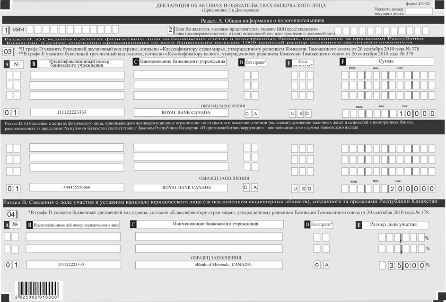The height and width of the screenshot is (302, 446).
Task: Click the Идентификационный номер юридического лица header
Action: [76, 225]
